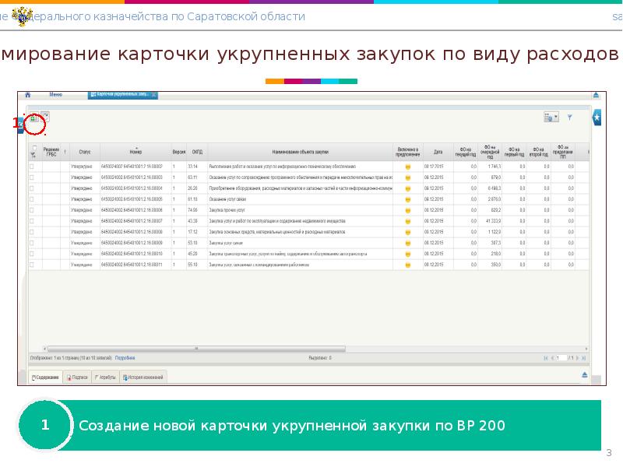Switch to the 'История изменений' tab
The height and width of the screenshot is (467, 623).
pyautogui.click(x=143, y=377)
